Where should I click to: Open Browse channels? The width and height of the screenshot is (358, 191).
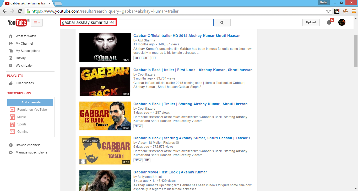(28, 145)
